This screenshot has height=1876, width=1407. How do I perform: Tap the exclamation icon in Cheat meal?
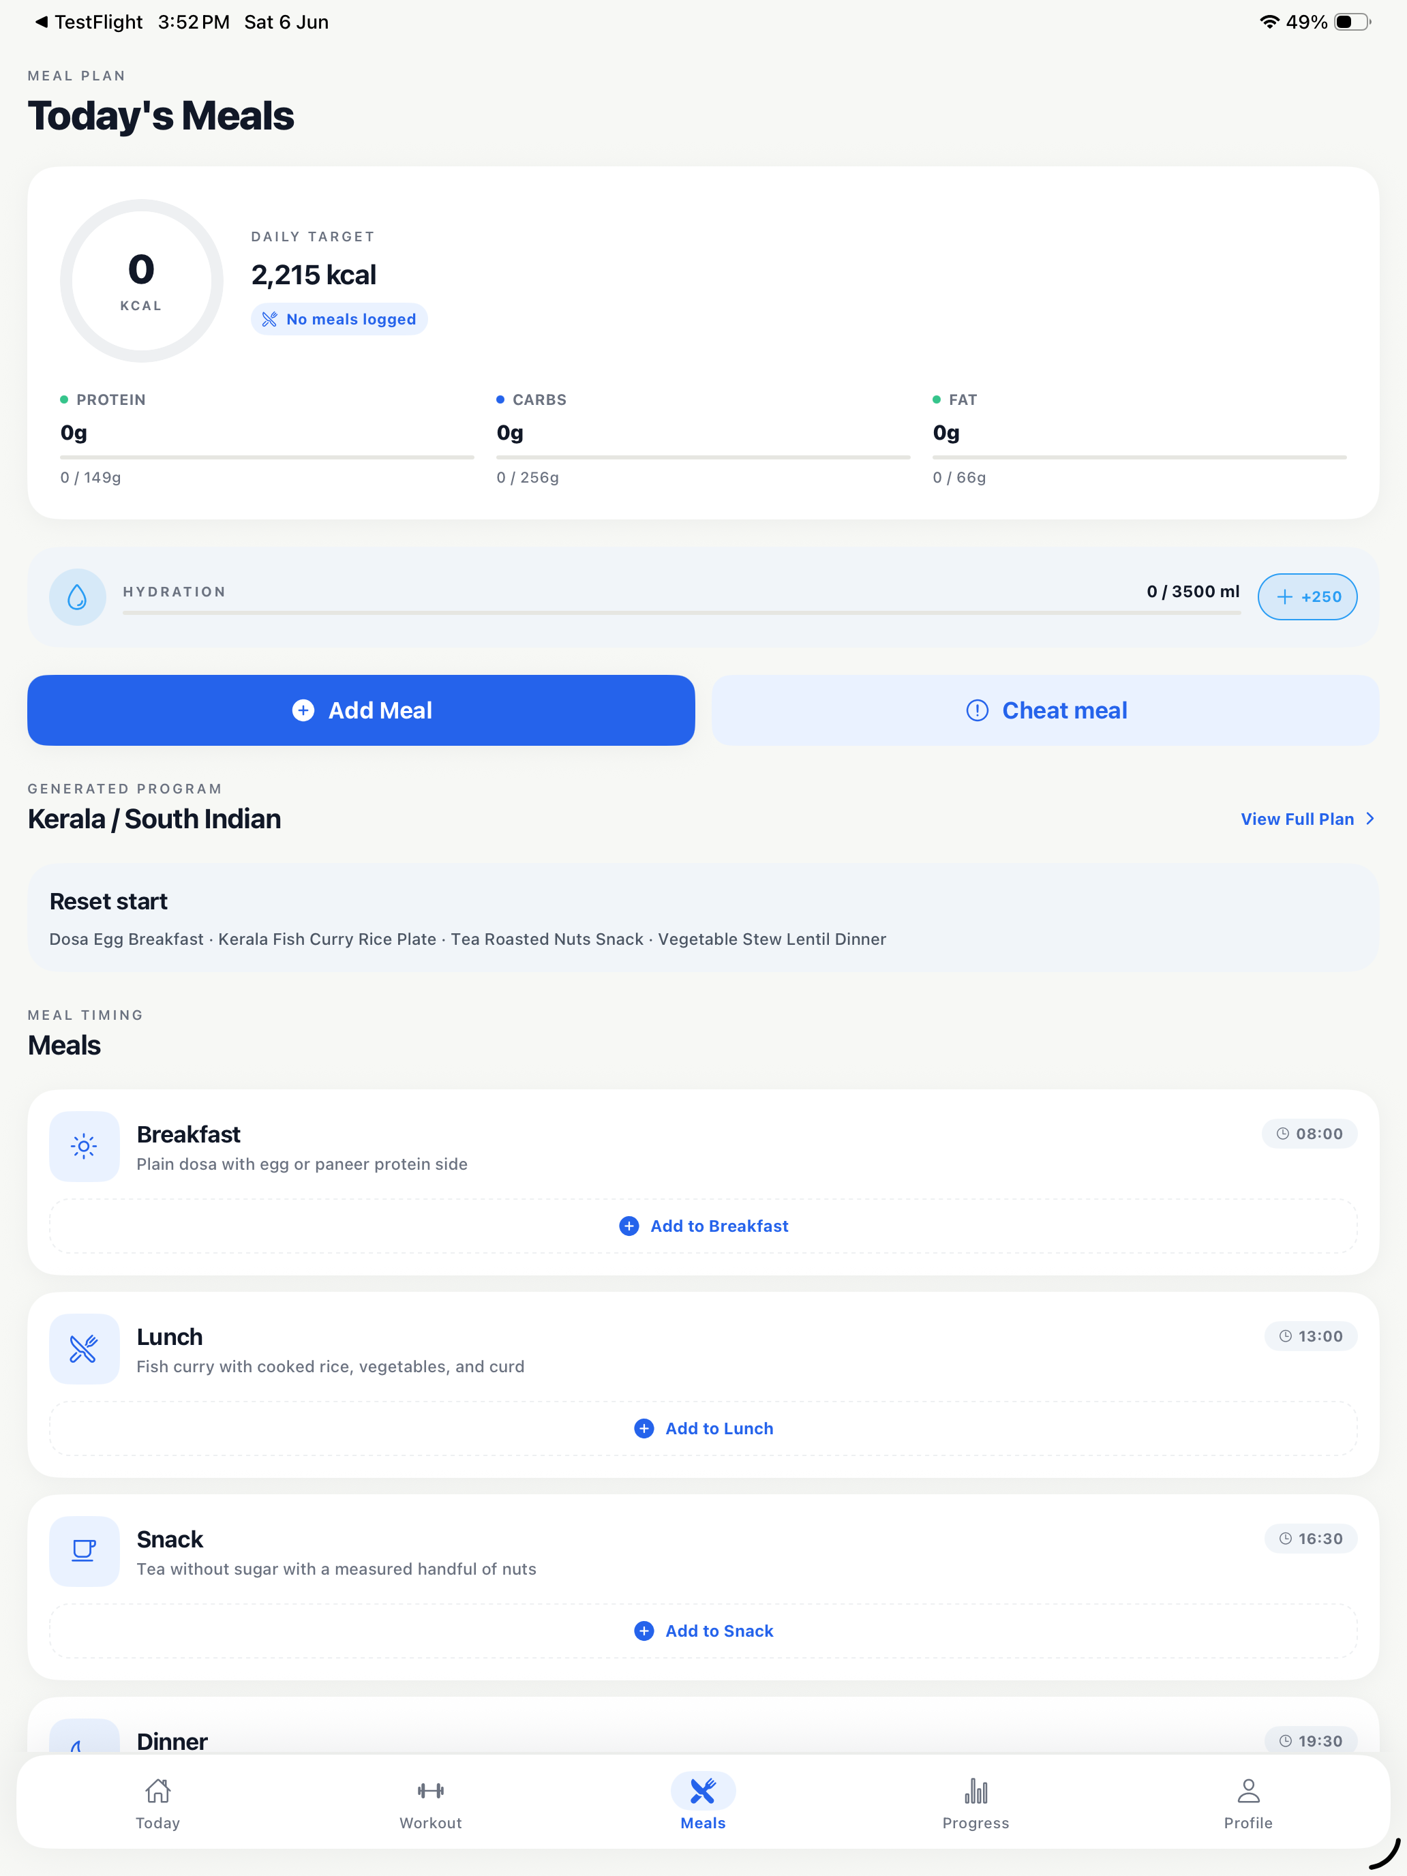pos(977,711)
